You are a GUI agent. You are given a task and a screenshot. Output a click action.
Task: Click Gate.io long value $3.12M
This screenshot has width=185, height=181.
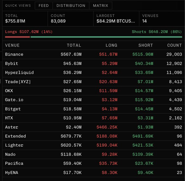click(109, 100)
